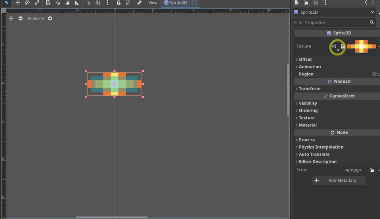Center the view on selection

pos(11,18)
